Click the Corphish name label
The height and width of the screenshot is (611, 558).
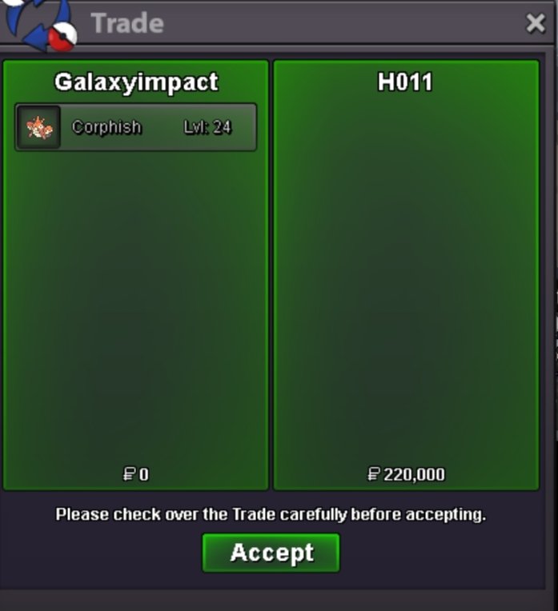(106, 127)
